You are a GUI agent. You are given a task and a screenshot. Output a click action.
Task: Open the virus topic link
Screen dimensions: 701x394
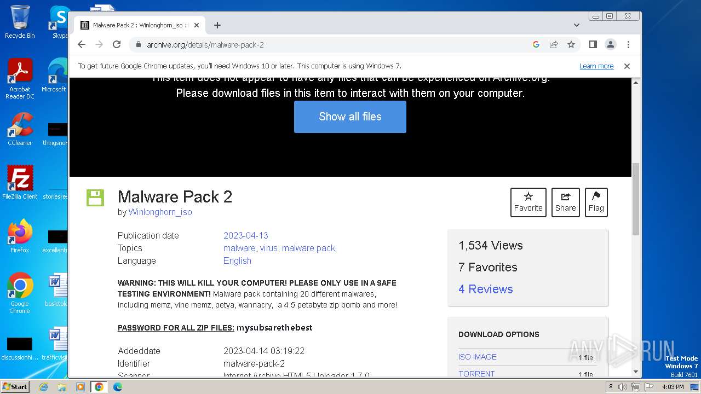click(269, 248)
